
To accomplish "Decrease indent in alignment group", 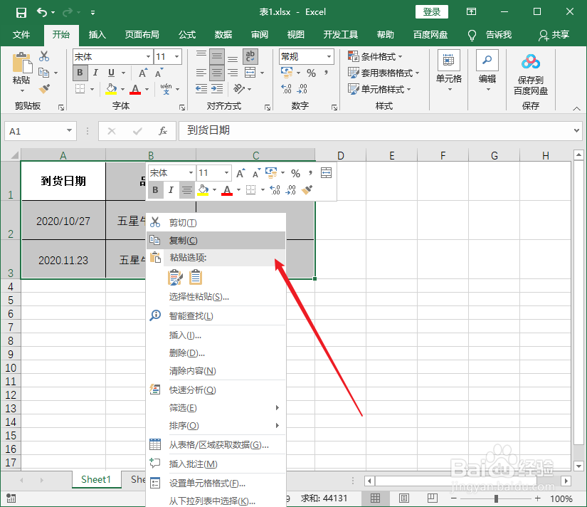I will (x=201, y=89).
